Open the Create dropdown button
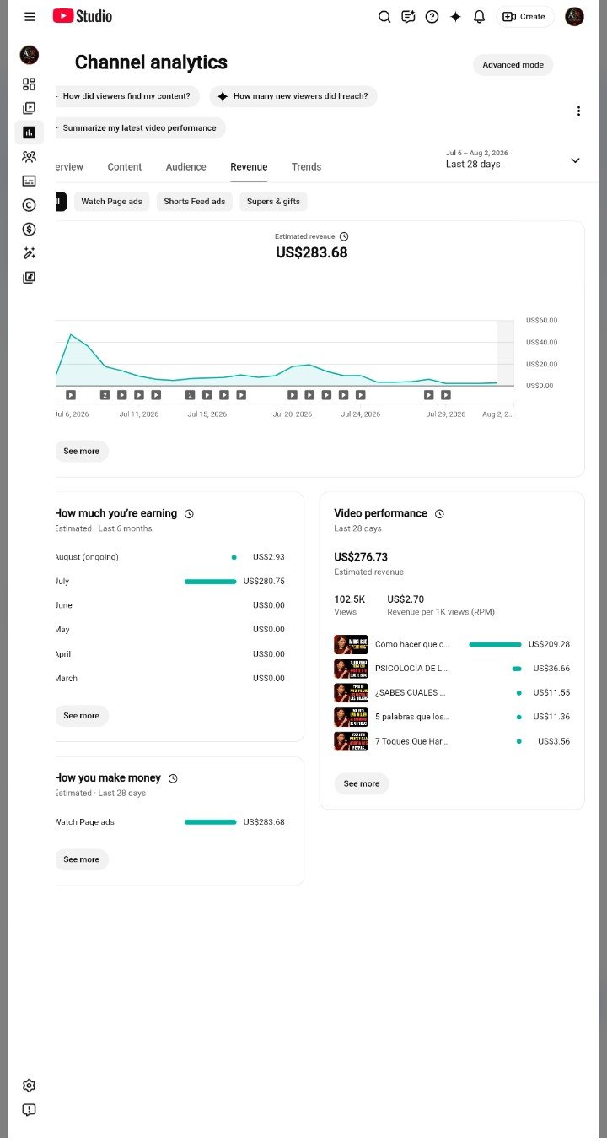607x1143 pixels. pyautogui.click(x=524, y=17)
